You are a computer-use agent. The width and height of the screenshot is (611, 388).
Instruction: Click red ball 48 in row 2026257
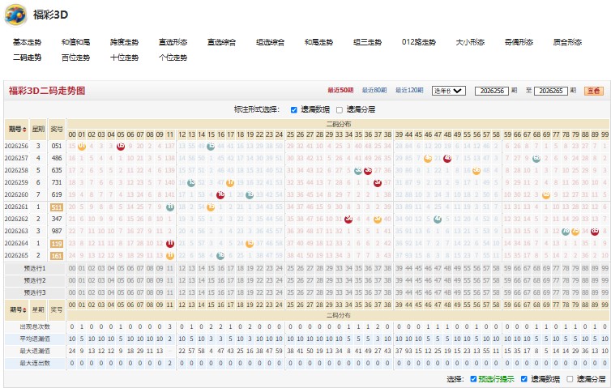tap(447, 159)
